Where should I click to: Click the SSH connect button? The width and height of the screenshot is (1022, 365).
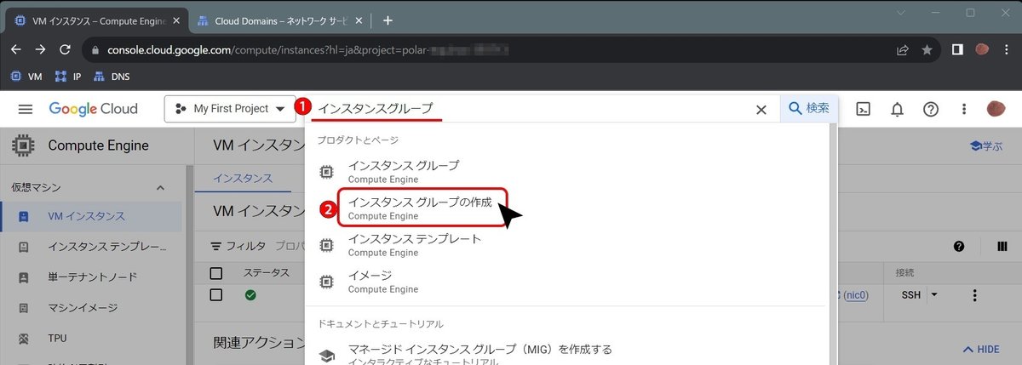910,294
